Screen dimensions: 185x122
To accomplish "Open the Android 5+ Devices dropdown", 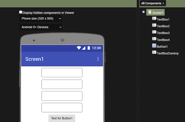I will click(41, 27).
